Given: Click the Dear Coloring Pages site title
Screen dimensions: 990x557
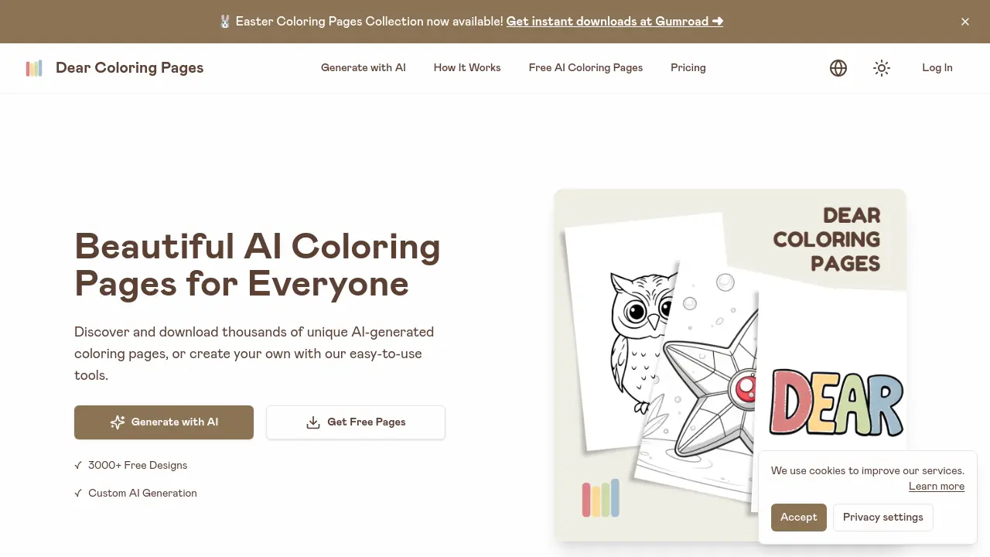Looking at the screenshot, I should point(130,67).
